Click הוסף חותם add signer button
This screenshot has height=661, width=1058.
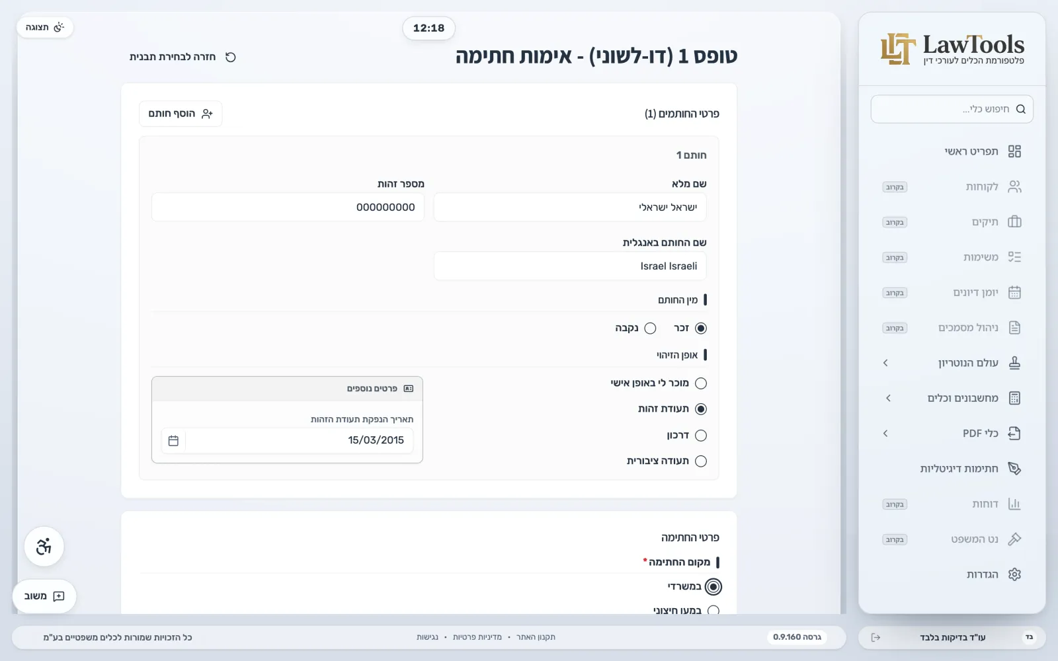pyautogui.click(x=181, y=114)
